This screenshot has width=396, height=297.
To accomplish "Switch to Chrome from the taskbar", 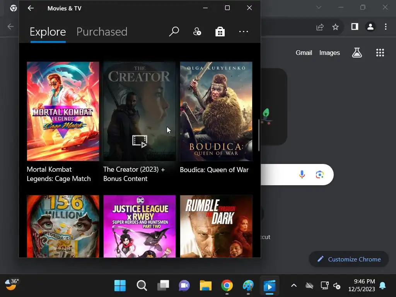I will 227,286.
